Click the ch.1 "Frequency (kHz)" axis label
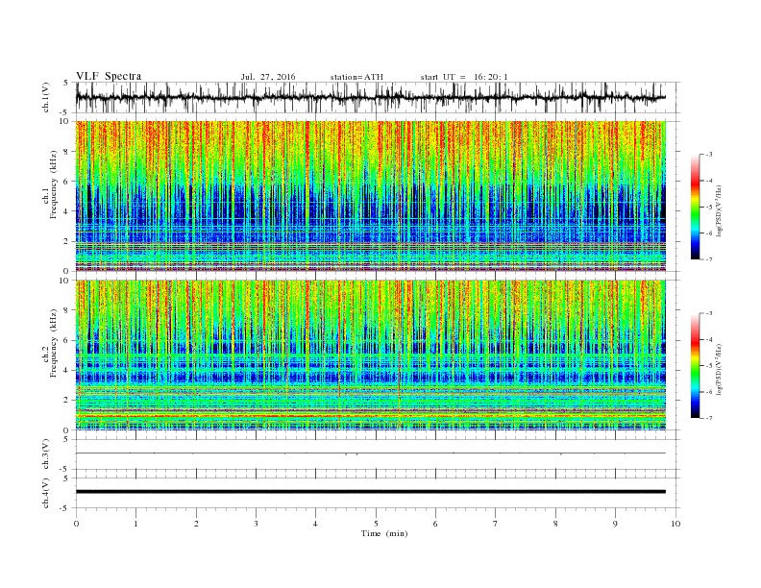Image resolution: width=761 pixels, height=588 pixels. click(54, 184)
